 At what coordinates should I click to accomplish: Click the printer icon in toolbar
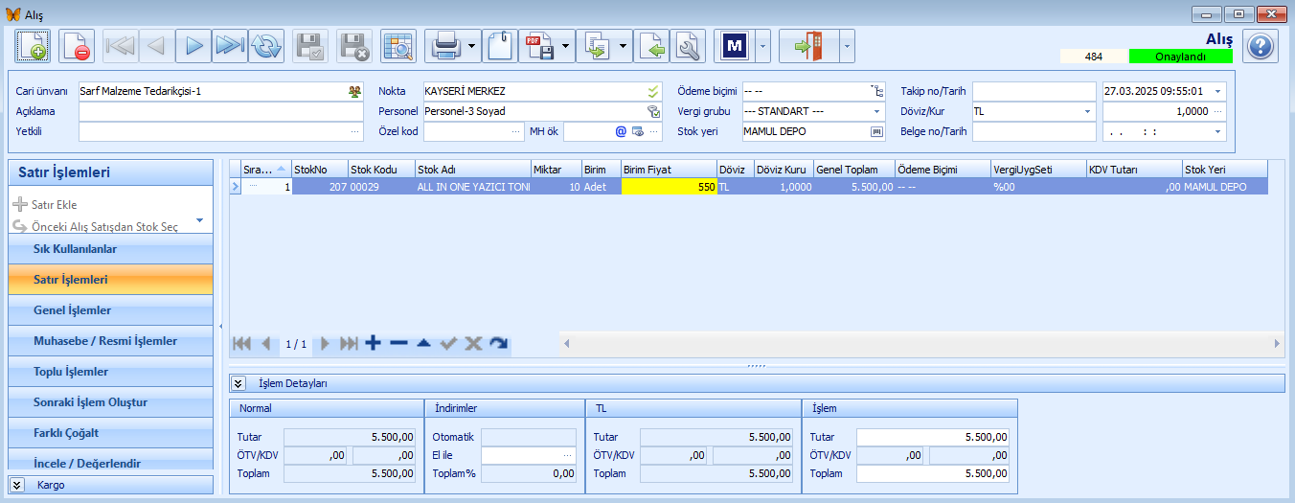click(447, 45)
